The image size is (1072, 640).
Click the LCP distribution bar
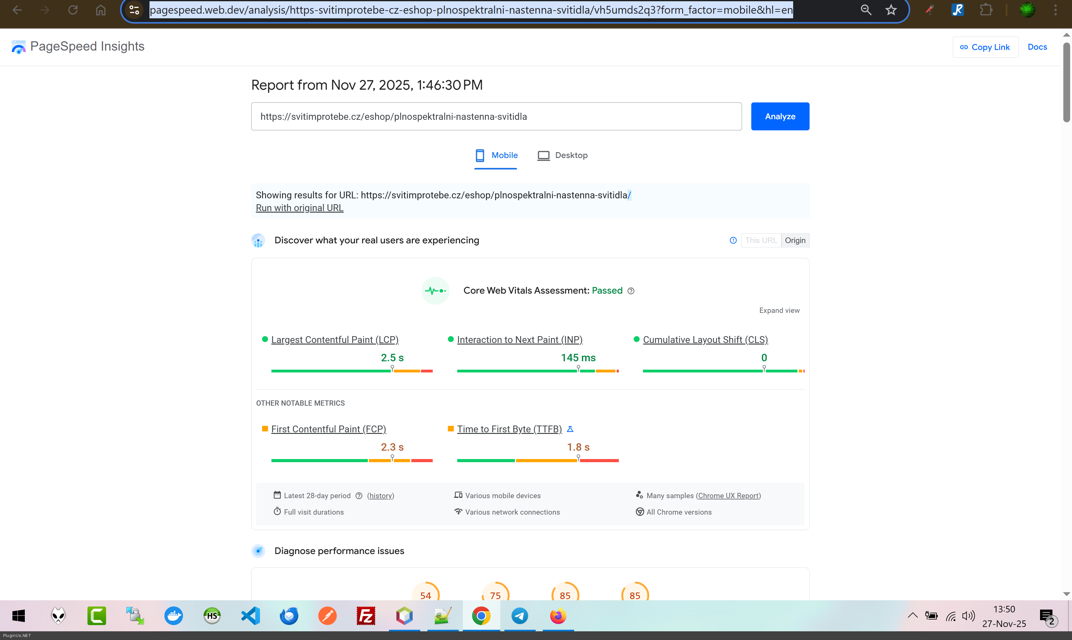351,371
